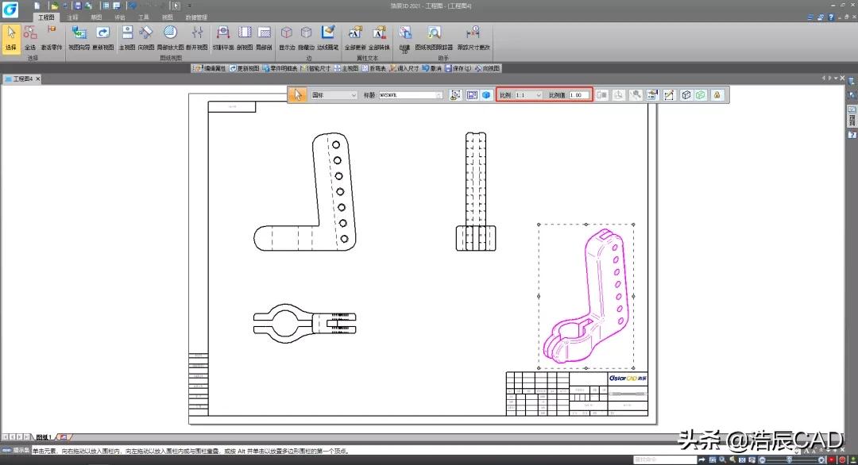This screenshot has height=465, width=858.
Task: Click 智能尺寸 smart dimension button
Action: [x=315, y=68]
